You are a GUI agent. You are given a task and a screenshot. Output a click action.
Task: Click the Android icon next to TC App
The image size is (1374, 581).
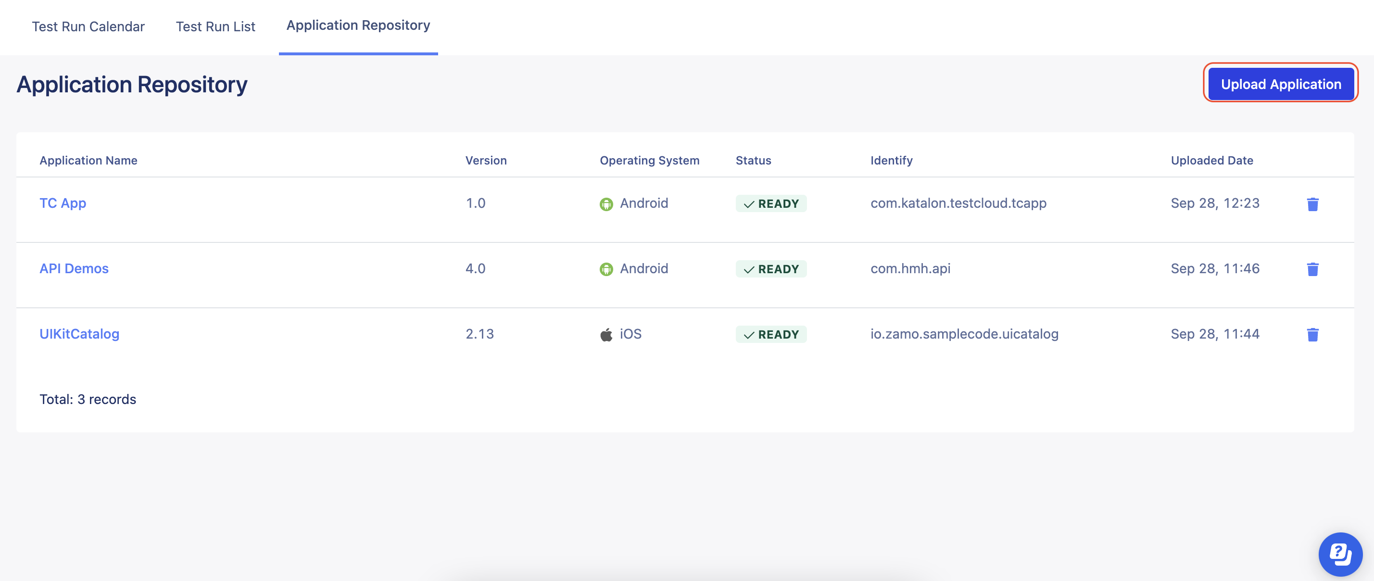[x=606, y=203]
